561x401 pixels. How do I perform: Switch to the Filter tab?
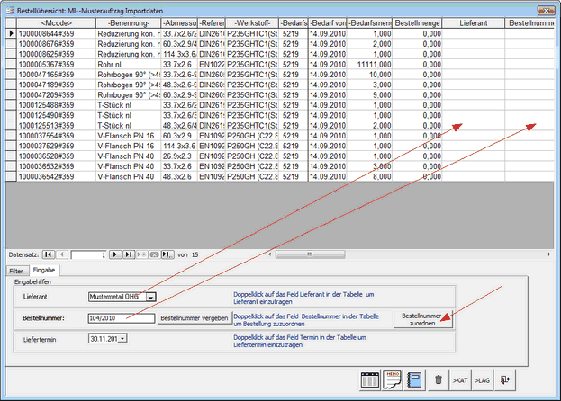pyautogui.click(x=15, y=270)
